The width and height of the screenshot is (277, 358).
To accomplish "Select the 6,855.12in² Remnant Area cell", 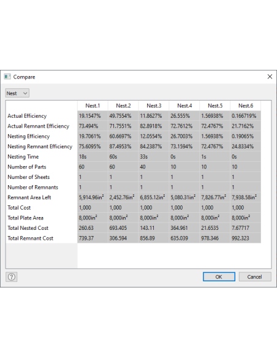I will [x=154, y=197].
